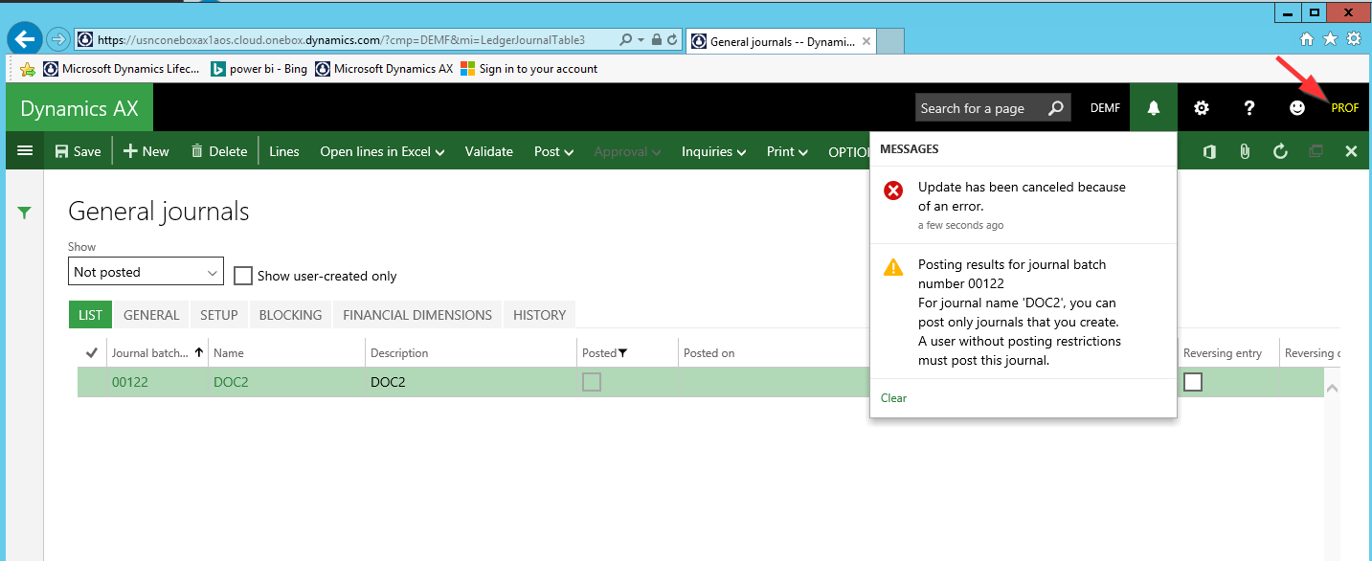Viewport: 1372px width, 561px height.
Task: Click the help question mark icon
Action: coord(1249,108)
